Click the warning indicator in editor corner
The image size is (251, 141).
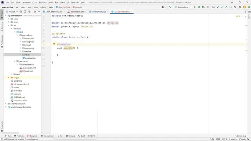tap(238, 16)
